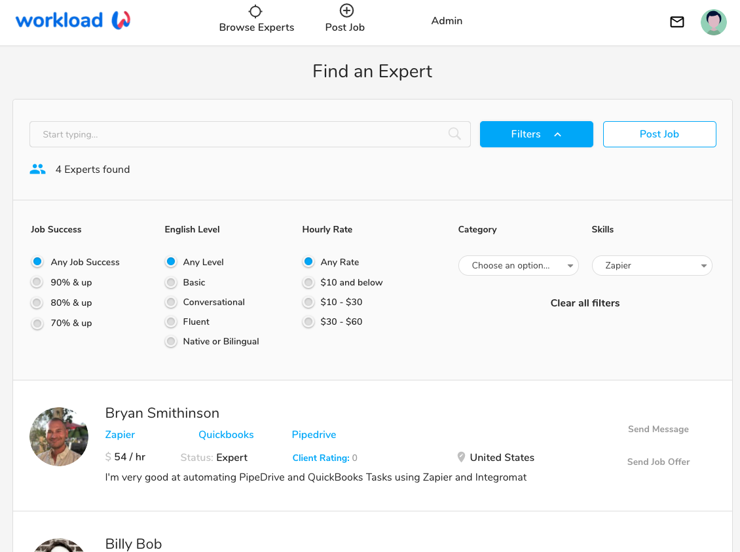Select $10 - $30 hourly rate

308,302
